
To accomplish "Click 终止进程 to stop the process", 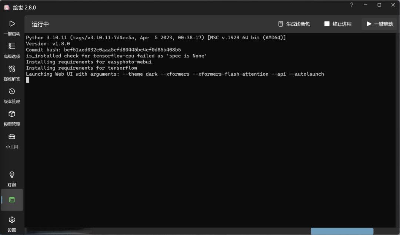I will (338, 24).
